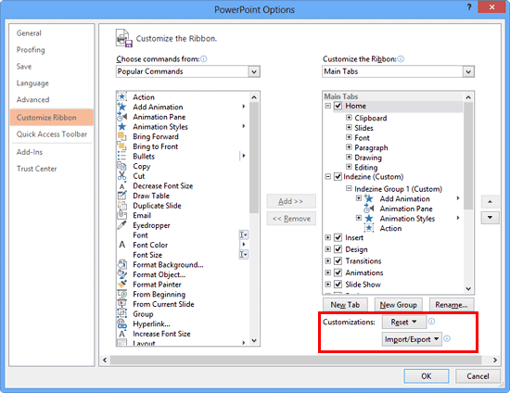Click the Cancel button

click(478, 376)
